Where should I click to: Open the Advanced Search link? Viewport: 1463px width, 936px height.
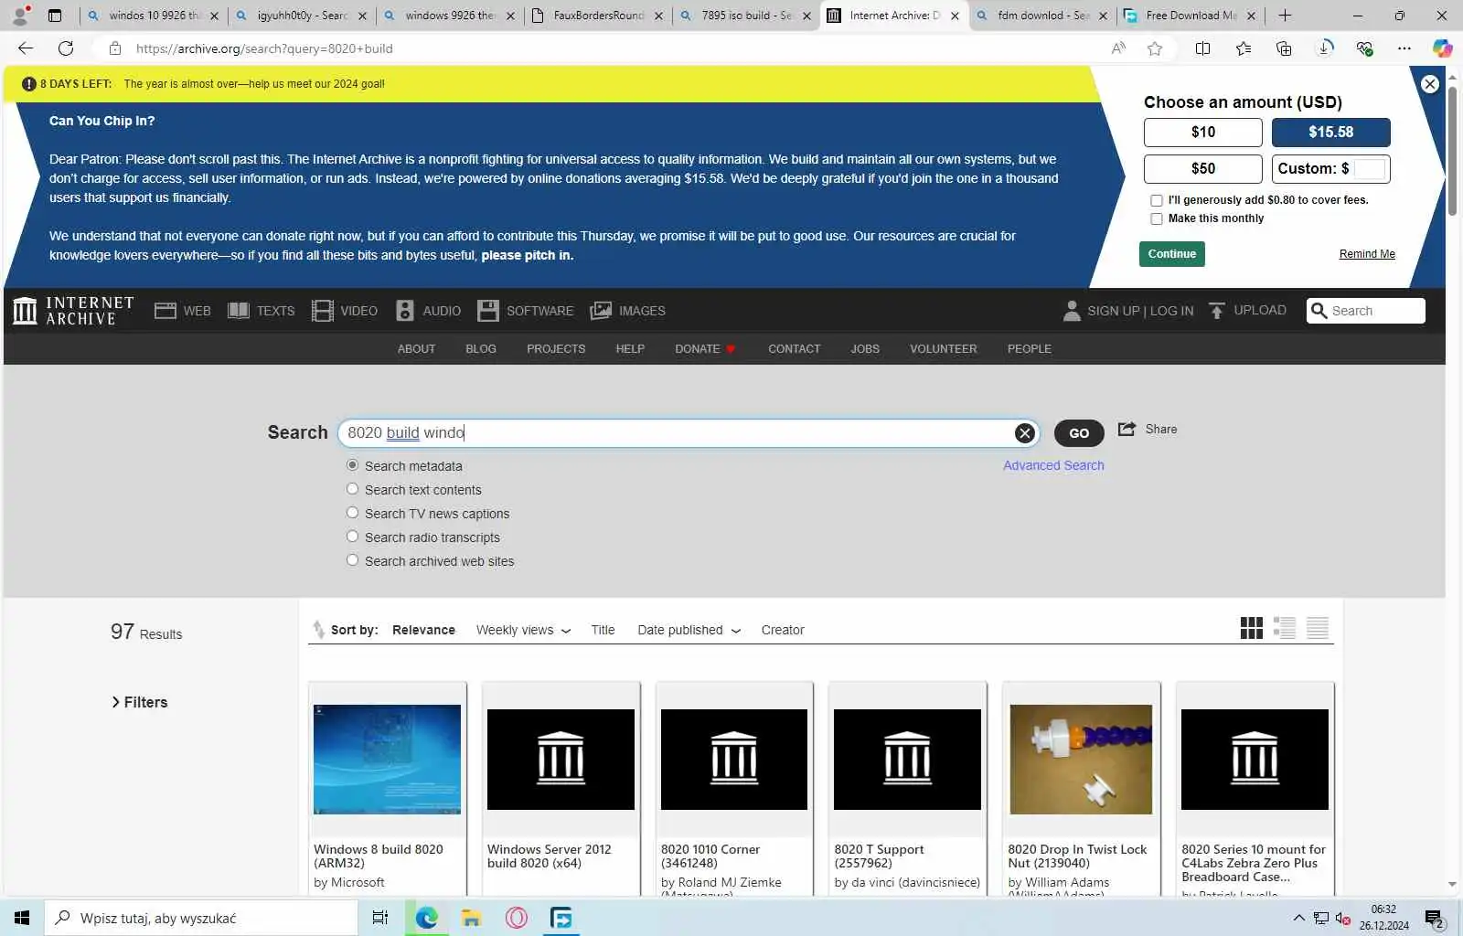[1053, 465]
